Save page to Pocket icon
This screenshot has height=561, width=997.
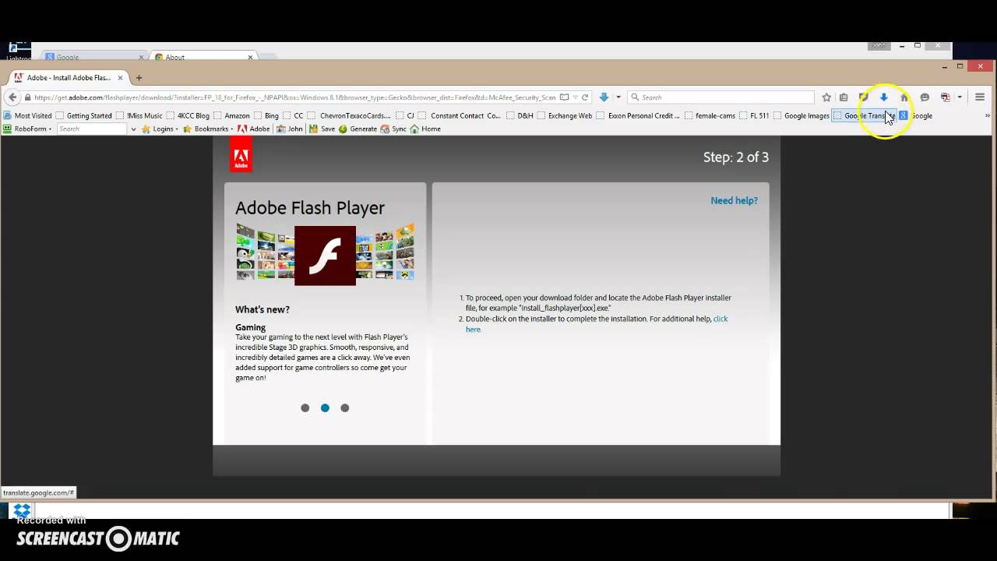click(x=864, y=97)
